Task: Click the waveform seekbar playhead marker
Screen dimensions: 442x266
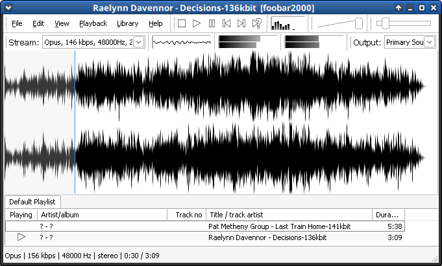Action: pyautogui.click(x=75, y=123)
